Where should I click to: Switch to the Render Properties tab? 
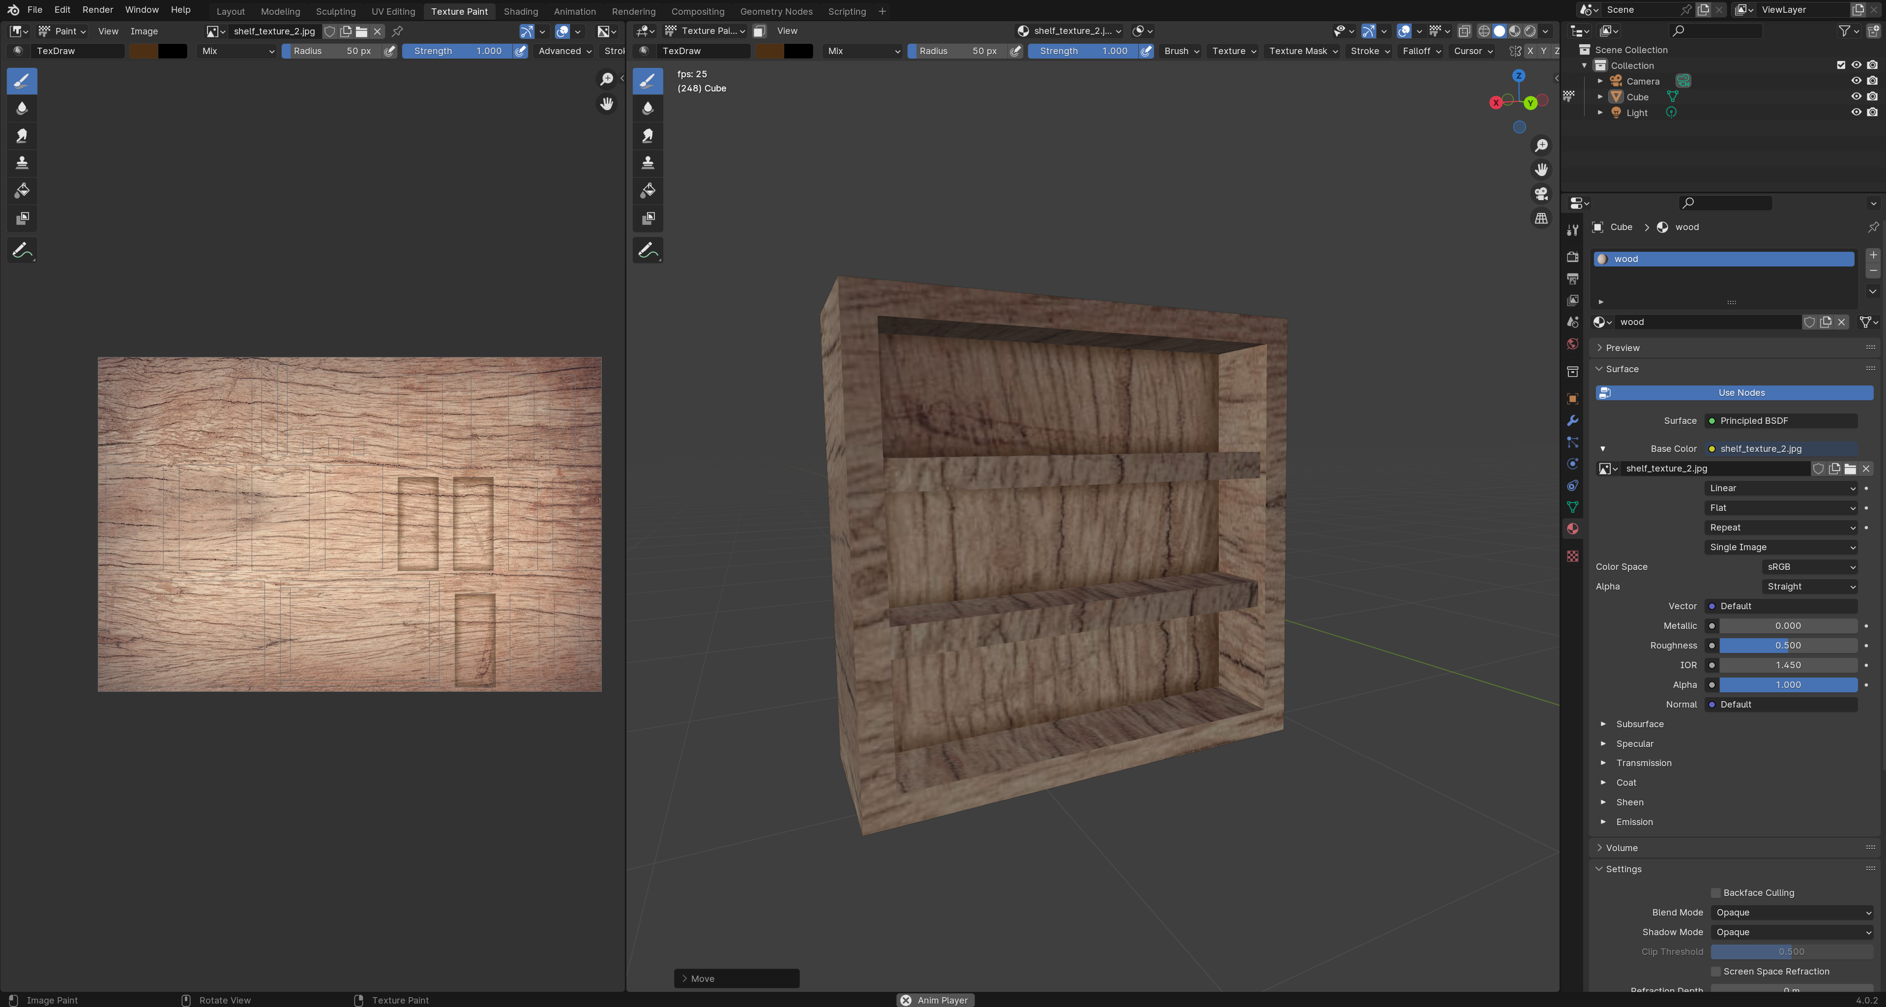[1572, 257]
